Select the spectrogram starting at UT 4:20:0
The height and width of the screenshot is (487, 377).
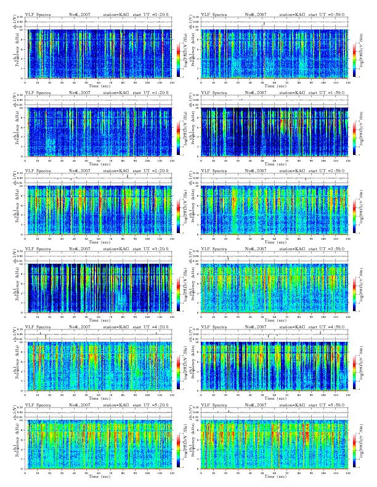99,366
